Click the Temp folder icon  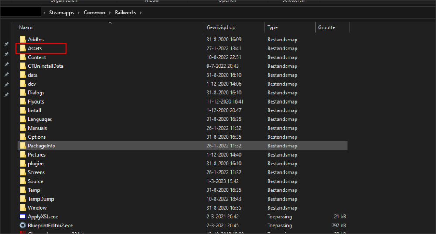(x=23, y=190)
